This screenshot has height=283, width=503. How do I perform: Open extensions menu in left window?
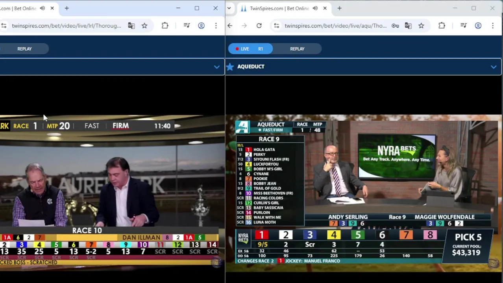(x=165, y=26)
